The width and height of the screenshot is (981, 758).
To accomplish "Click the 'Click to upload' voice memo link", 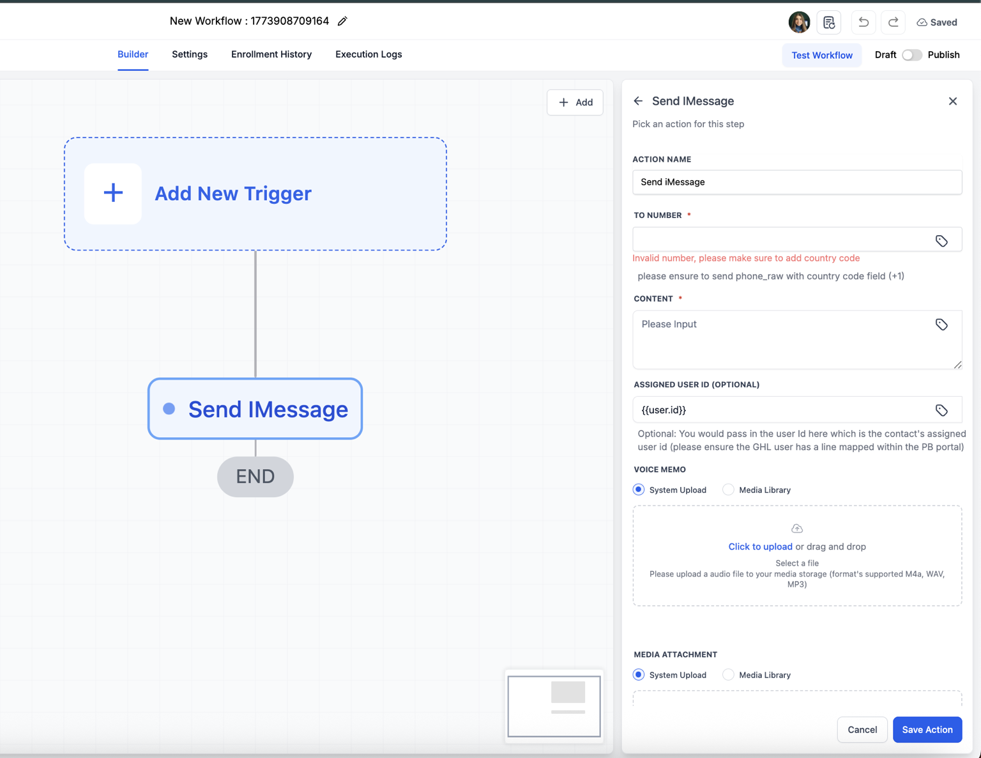I will (x=760, y=546).
